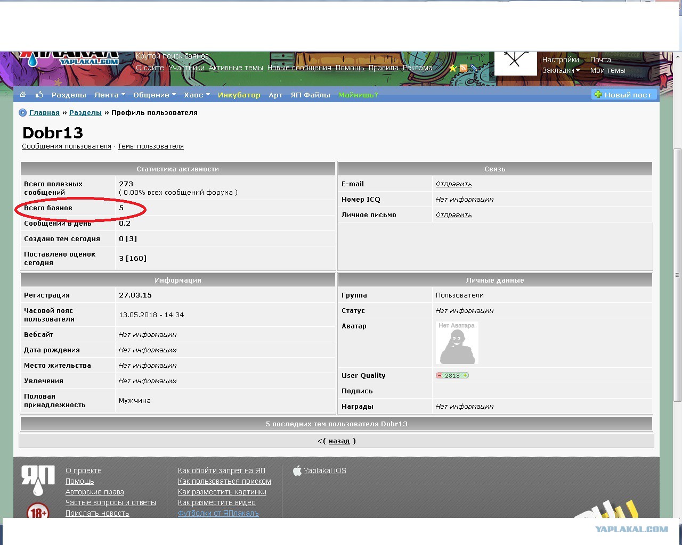The height and width of the screenshot is (545, 682).
Task: Open Темы пользователя link
Action: [151, 146]
